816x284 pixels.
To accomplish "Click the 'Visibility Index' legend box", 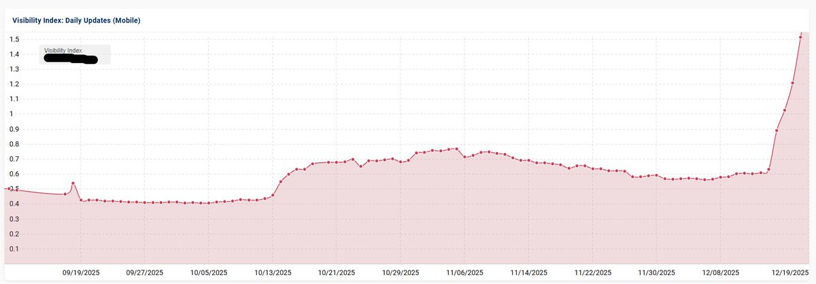I will [x=75, y=55].
